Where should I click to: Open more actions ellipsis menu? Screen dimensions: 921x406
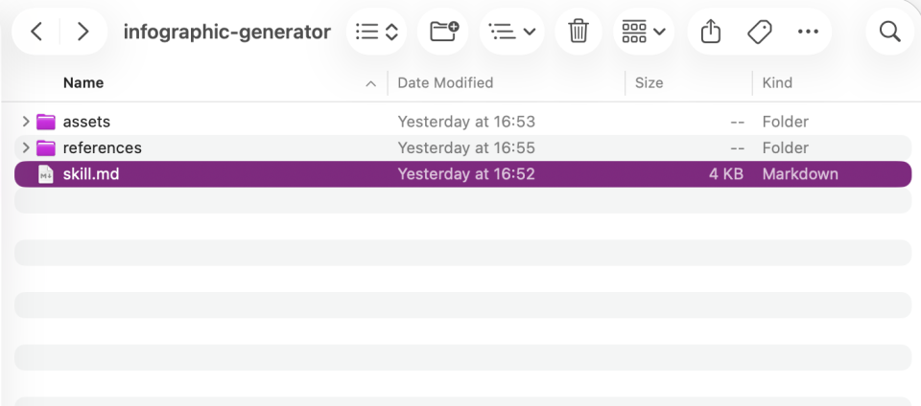[x=808, y=32]
